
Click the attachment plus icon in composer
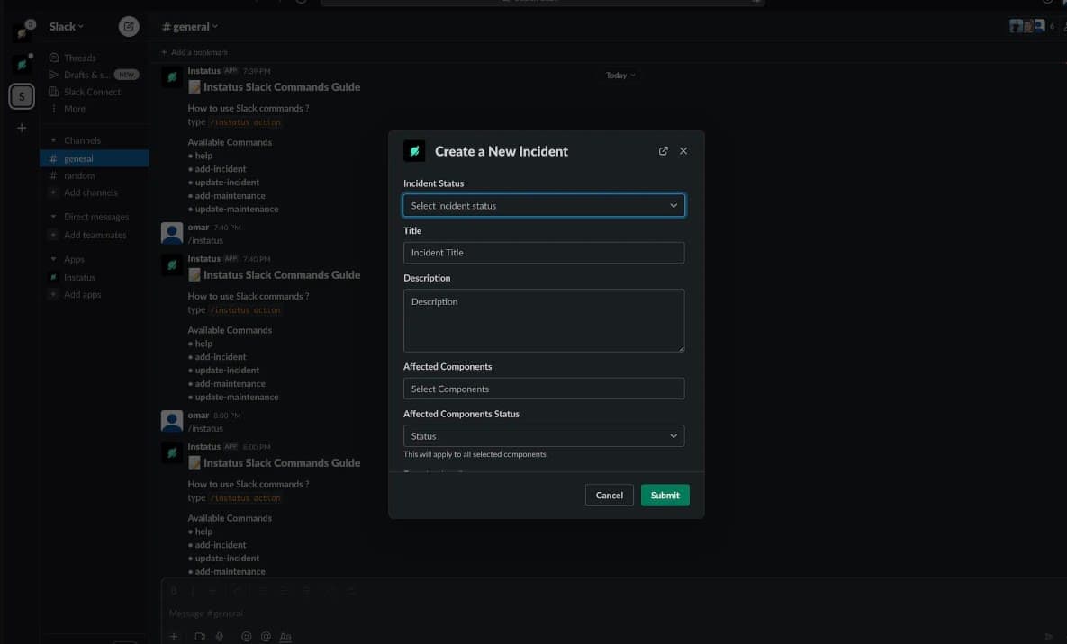[174, 637]
